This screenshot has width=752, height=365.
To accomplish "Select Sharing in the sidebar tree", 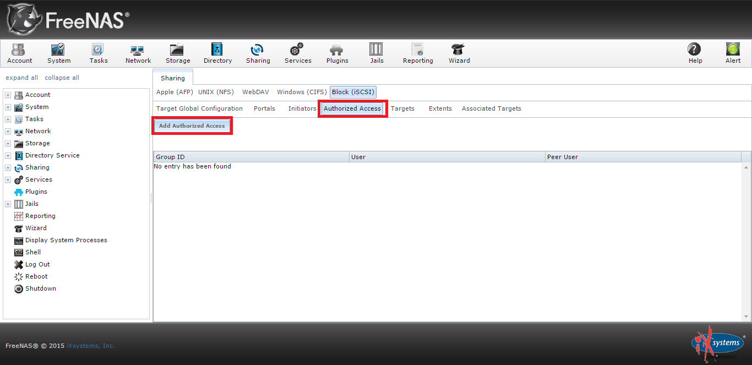I will (37, 167).
